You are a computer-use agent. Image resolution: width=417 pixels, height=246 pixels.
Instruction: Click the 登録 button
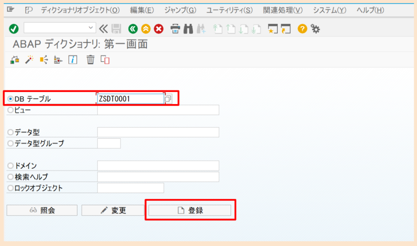190,210
